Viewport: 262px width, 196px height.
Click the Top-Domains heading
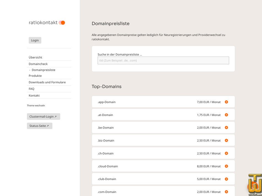107,87
